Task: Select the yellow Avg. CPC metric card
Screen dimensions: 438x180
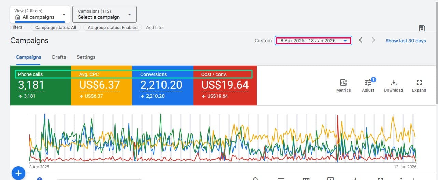Action: (x=101, y=86)
